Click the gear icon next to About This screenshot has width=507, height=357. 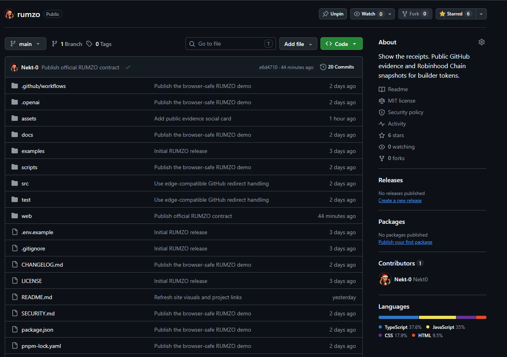click(482, 42)
